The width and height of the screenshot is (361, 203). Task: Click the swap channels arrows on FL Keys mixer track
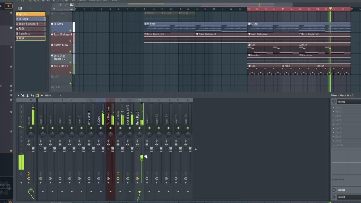98,144
